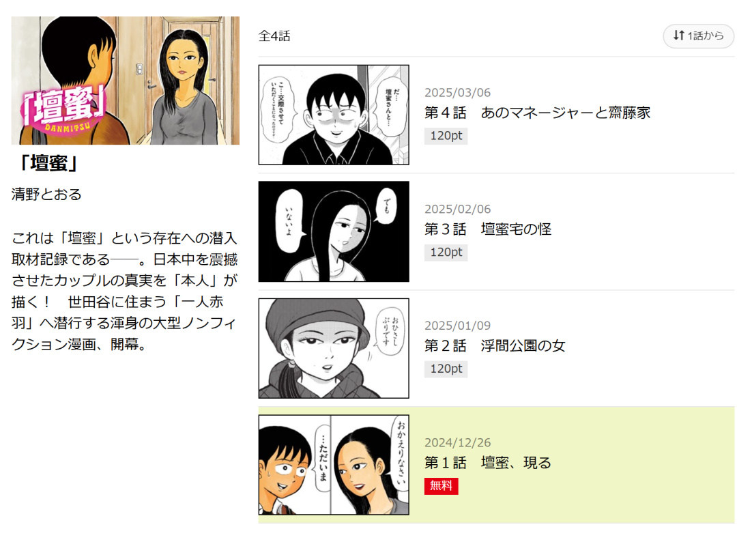Select 第4話 あのマネージャーと齋藤家 title
The height and width of the screenshot is (542, 737).
[537, 113]
